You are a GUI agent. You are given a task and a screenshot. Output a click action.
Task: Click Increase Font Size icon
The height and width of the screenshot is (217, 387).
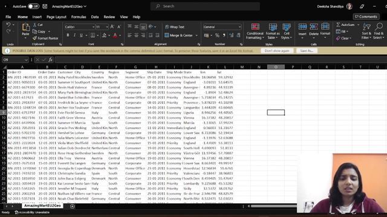pos(112,27)
